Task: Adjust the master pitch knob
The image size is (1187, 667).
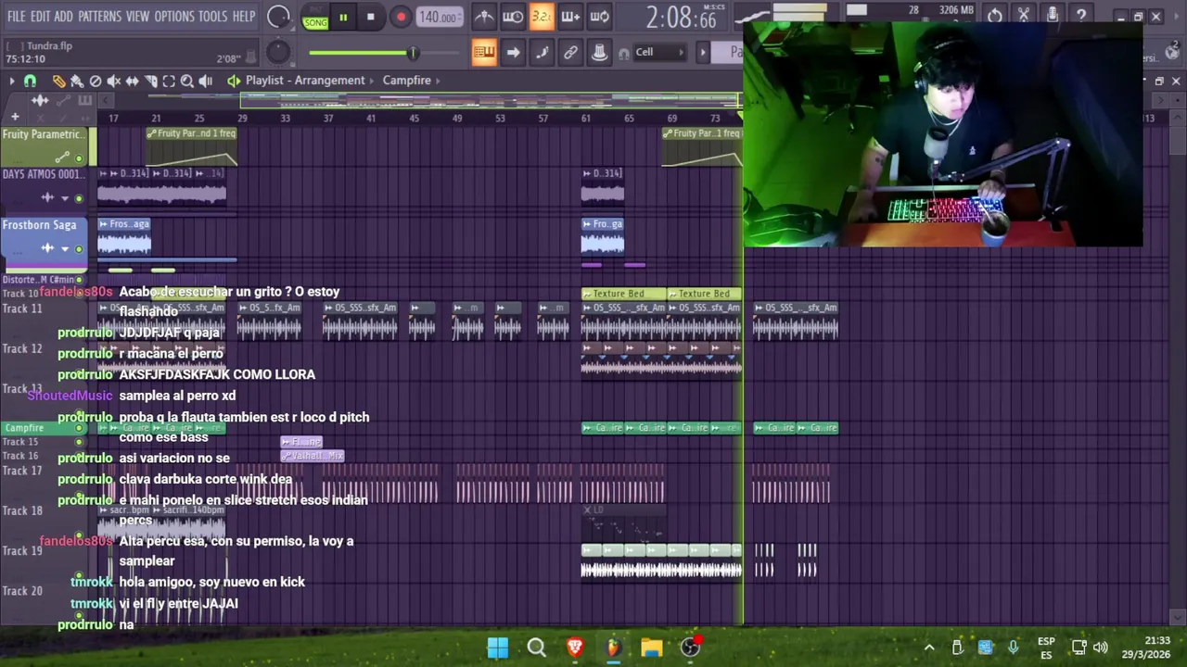Action: pyautogui.click(x=277, y=53)
